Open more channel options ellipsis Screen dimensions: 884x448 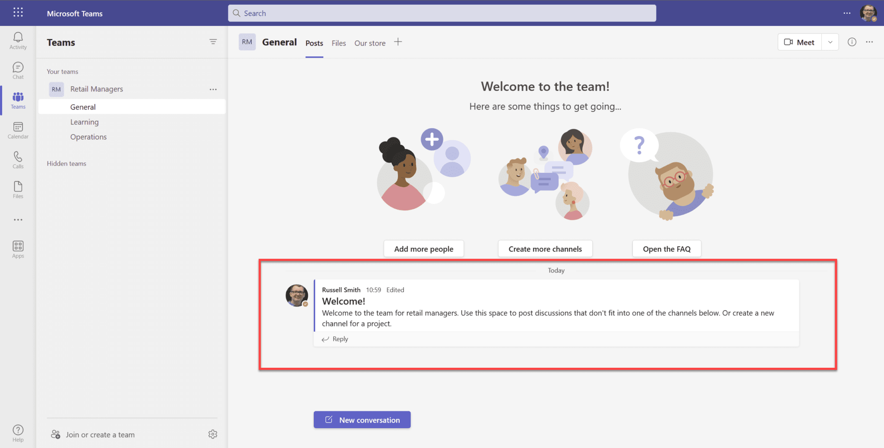coord(869,42)
